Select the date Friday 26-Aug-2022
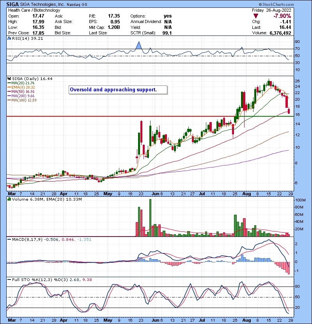 pyautogui.click(x=271, y=10)
